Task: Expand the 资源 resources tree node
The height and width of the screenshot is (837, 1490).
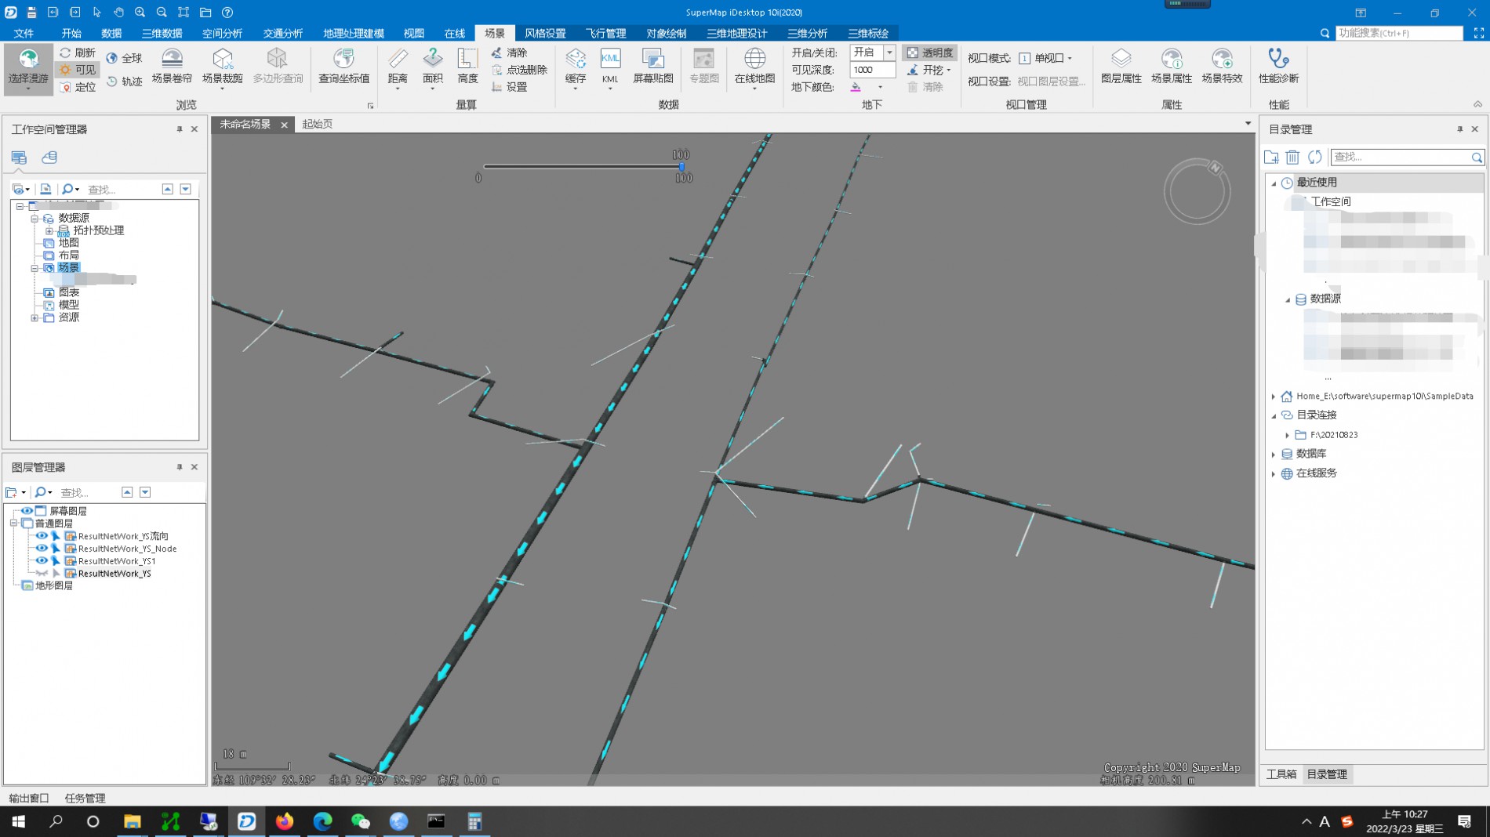Action: pos(35,317)
